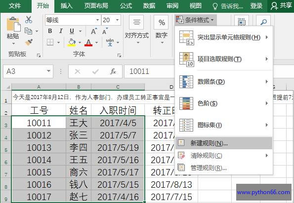The image size is (294, 203).
Task: Click the increase font size icon
Action: [x=94, y=31]
